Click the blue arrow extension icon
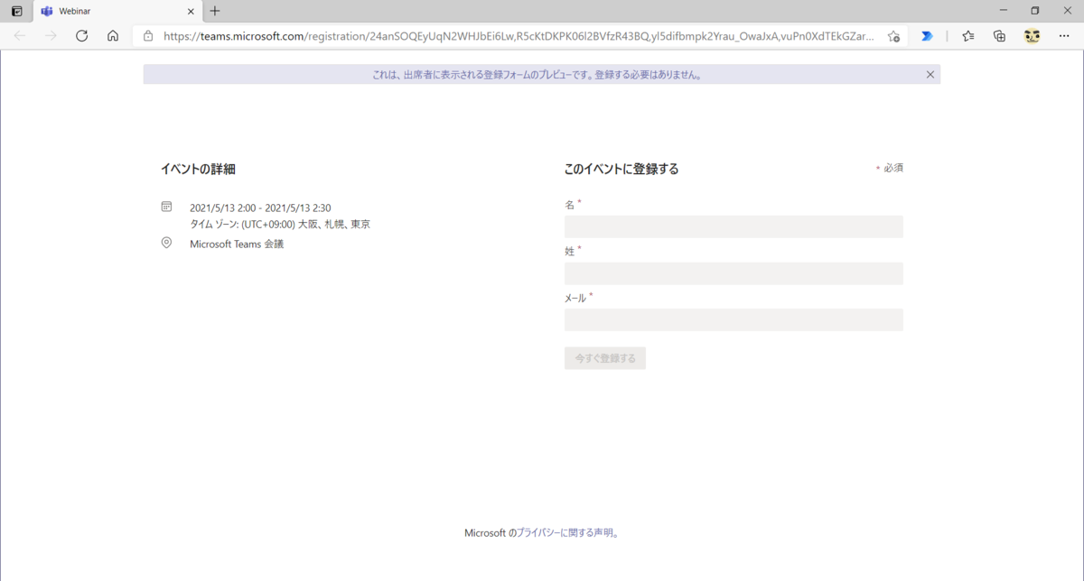The image size is (1084, 581). [x=927, y=36]
